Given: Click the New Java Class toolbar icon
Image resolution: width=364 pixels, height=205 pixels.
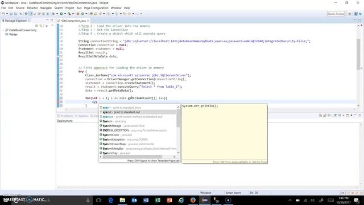Looking at the screenshot, I should [82, 14].
